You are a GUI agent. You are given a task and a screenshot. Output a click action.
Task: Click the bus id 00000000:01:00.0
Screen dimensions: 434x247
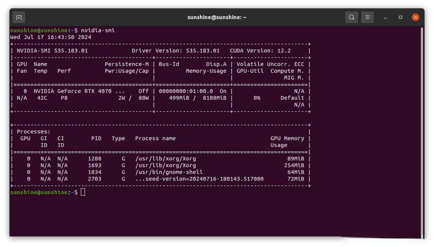(x=186, y=91)
